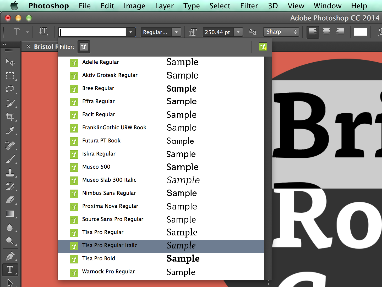Open the font size dropdown arrow

[x=238, y=32]
